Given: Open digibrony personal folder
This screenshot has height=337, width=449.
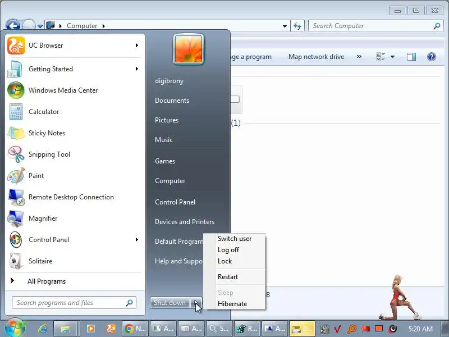Looking at the screenshot, I should pyautogui.click(x=169, y=81).
